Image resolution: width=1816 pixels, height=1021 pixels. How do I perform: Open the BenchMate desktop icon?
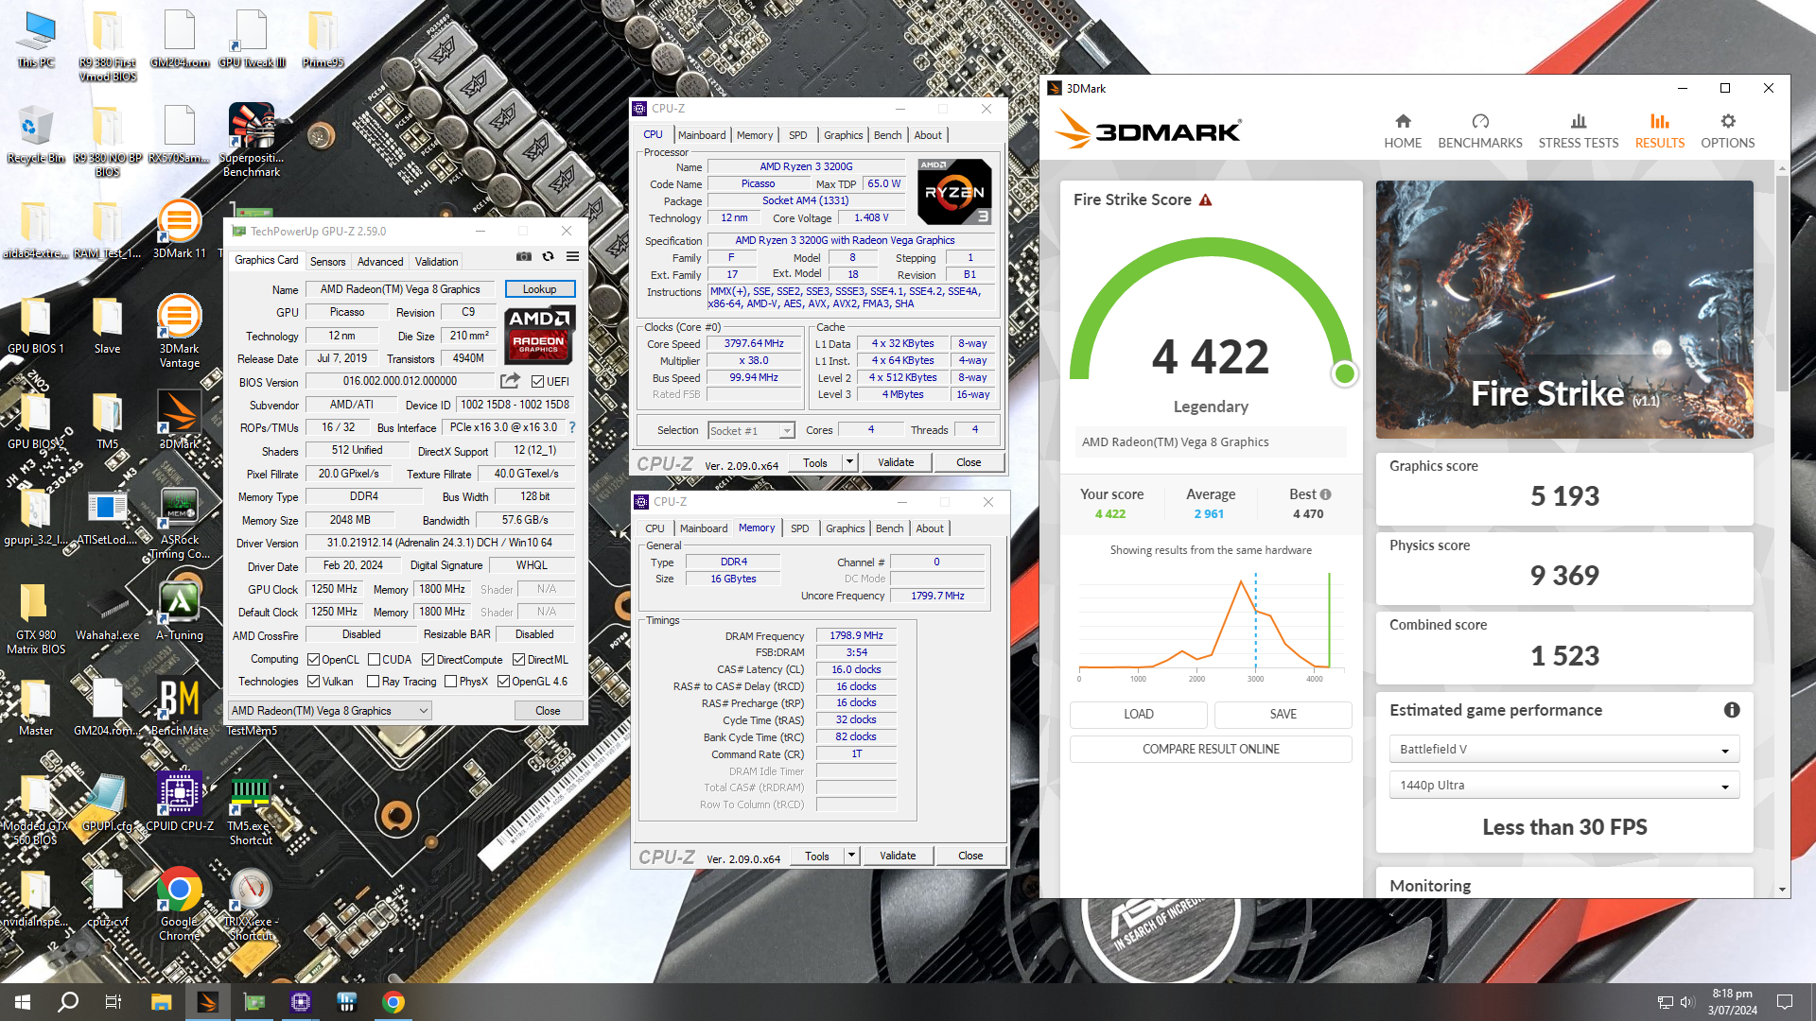coord(179,707)
